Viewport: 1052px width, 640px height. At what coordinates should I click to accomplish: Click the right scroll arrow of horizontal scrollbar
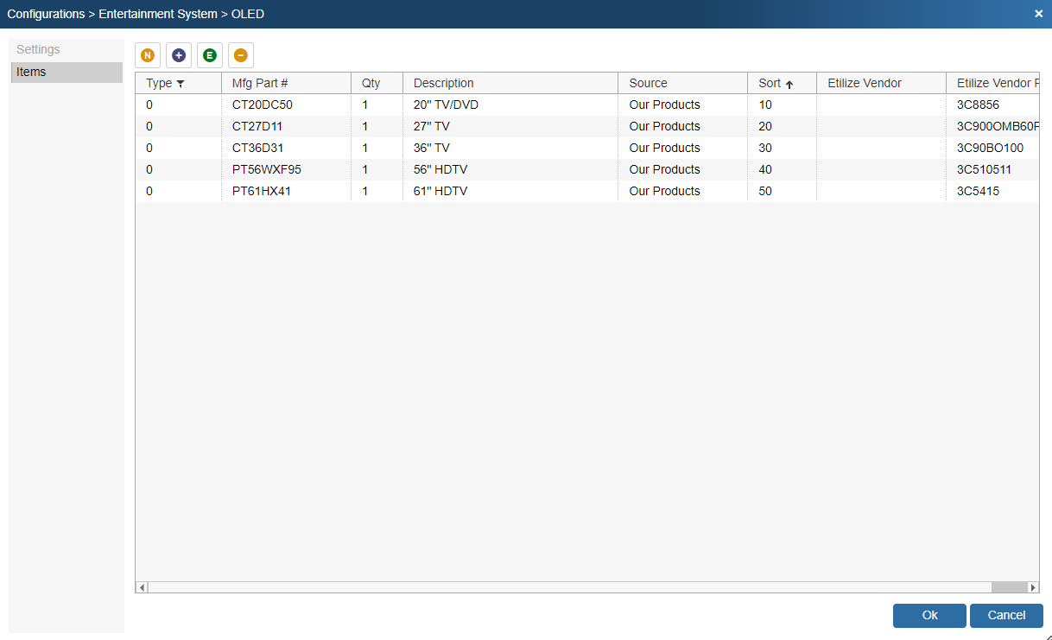pyautogui.click(x=1032, y=587)
